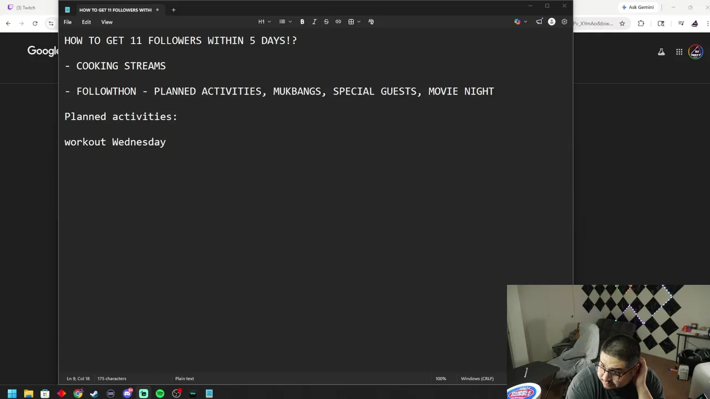Open the H1 heading style dropdown
The height and width of the screenshot is (399, 710).
[x=265, y=22]
